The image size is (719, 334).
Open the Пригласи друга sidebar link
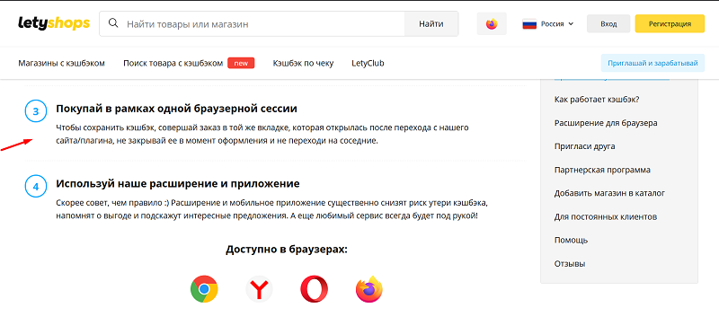pyautogui.click(x=585, y=146)
